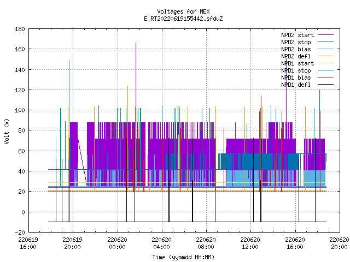Click the x-axis label 220620 16:00
The image size is (350, 262).
295,243
